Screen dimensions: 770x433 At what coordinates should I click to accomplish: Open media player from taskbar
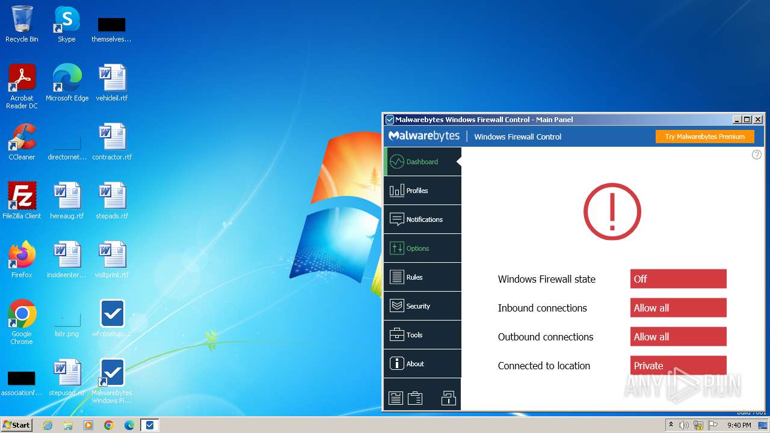tap(88, 425)
